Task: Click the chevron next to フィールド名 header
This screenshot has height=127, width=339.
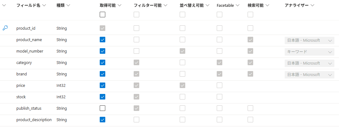Action: 44,5
